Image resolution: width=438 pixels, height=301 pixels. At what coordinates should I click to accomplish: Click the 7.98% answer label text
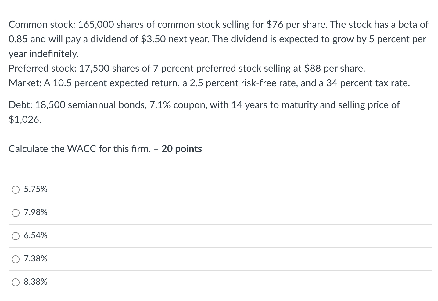(35, 212)
